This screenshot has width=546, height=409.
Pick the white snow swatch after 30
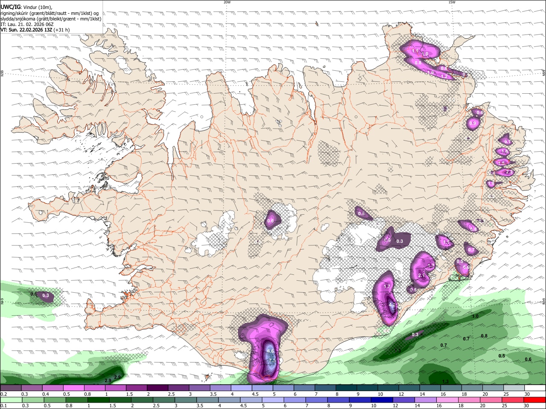(535, 388)
